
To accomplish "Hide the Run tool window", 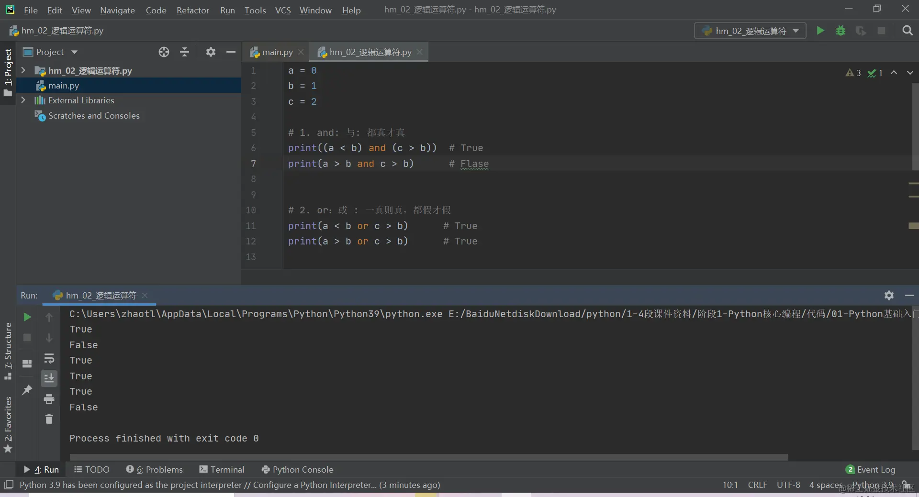I will pos(909,295).
